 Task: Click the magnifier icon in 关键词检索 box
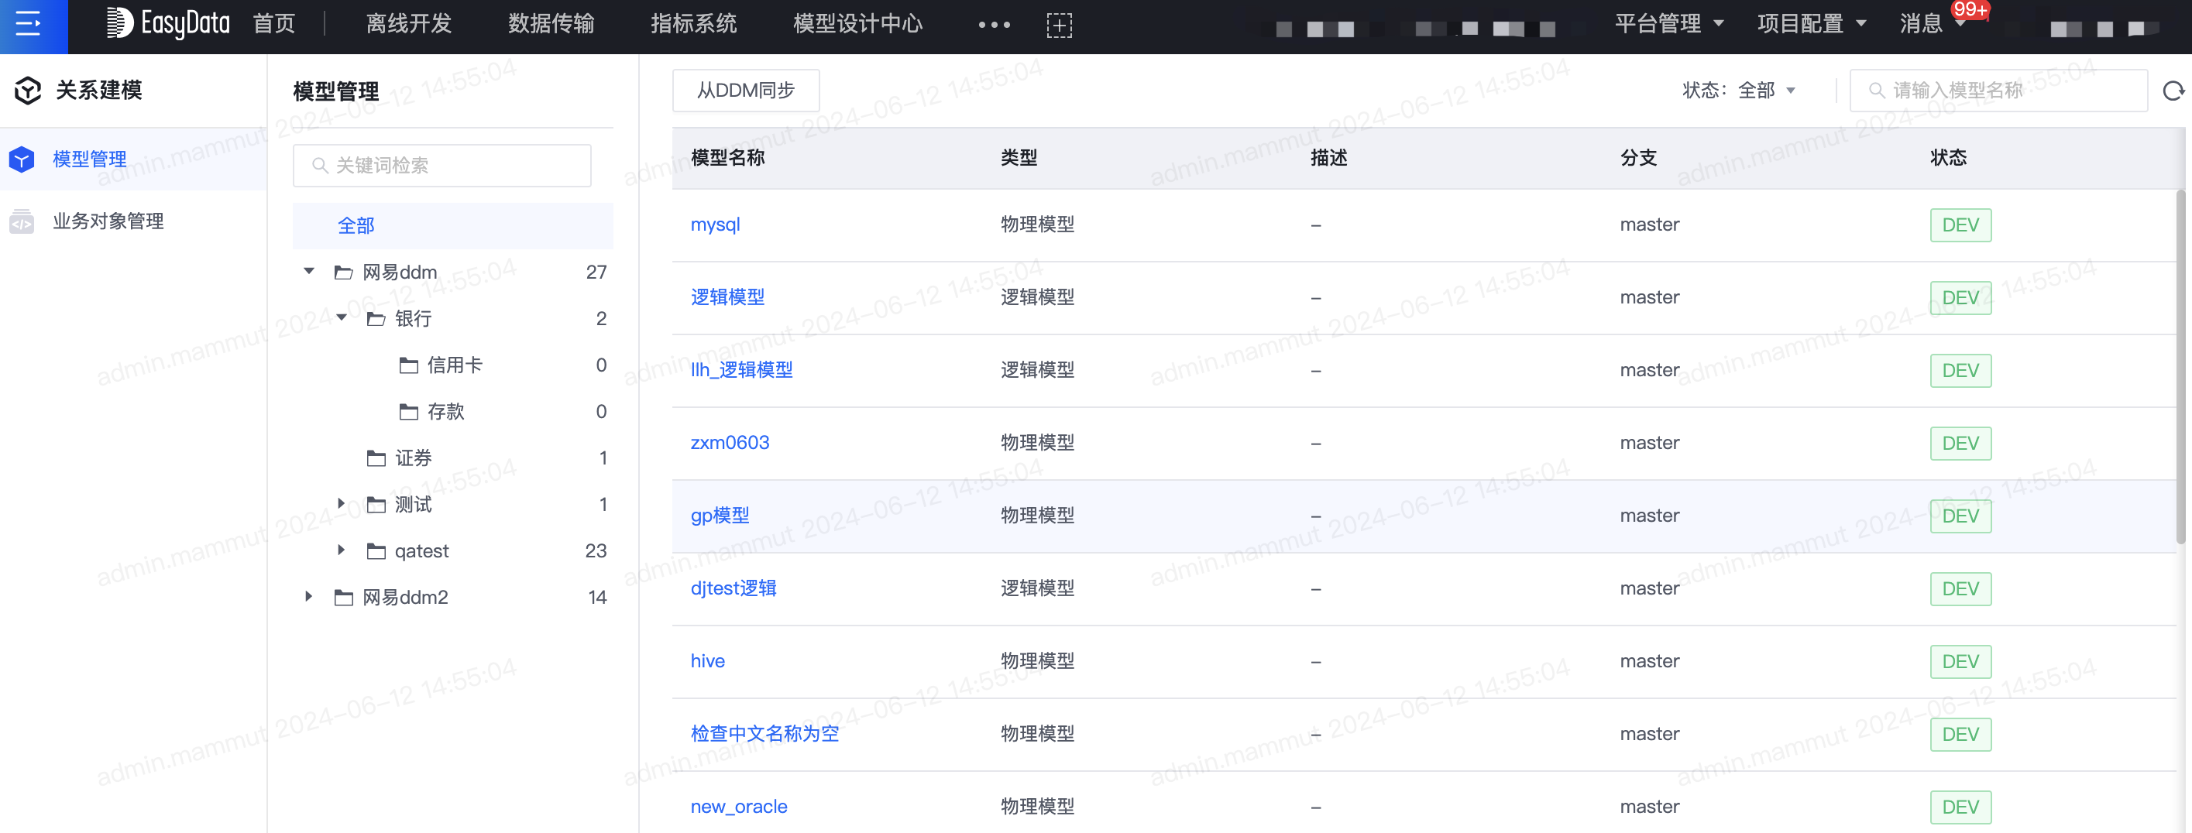coord(318,165)
